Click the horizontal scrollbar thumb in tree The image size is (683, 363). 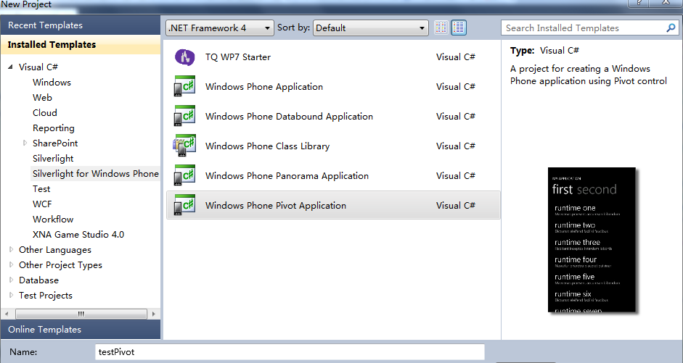point(81,314)
